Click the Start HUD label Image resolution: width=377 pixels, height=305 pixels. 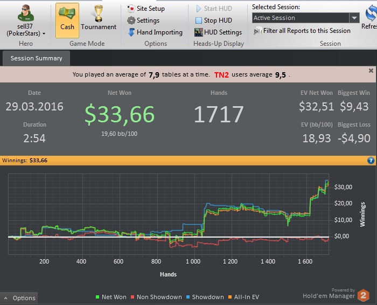218,9
